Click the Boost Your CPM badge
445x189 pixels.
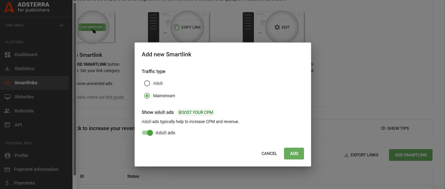(196, 112)
